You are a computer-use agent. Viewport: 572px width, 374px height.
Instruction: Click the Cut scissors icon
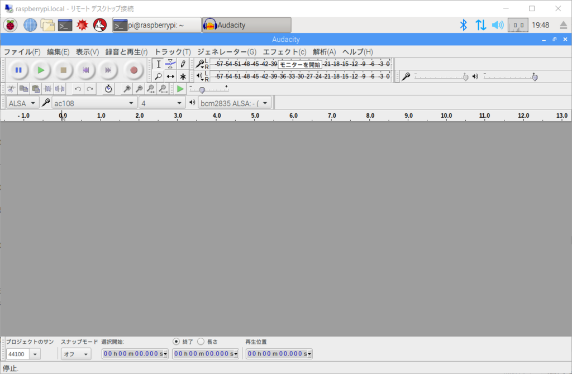(x=11, y=89)
